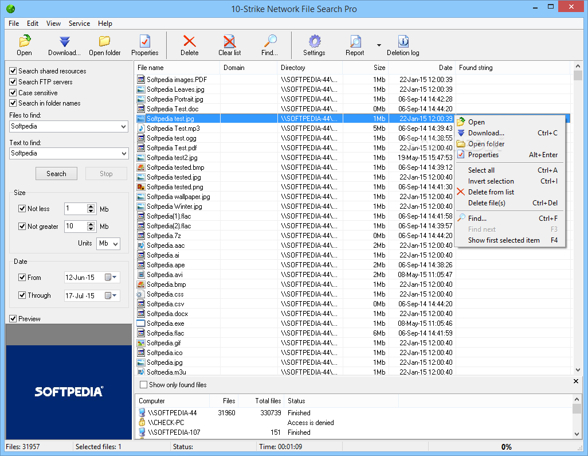Click music icon of Softpedia Test.mp3
This screenshot has height=456, width=588.
click(141, 128)
